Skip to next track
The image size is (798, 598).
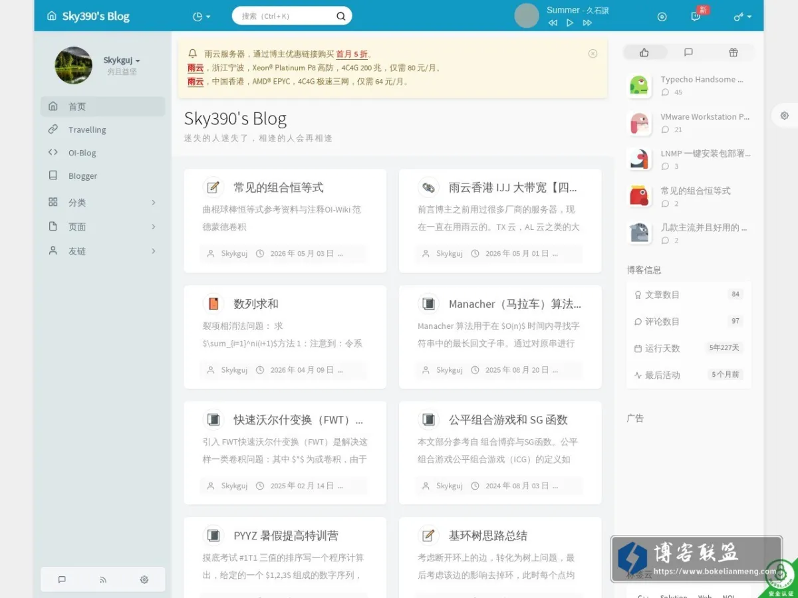click(x=587, y=23)
